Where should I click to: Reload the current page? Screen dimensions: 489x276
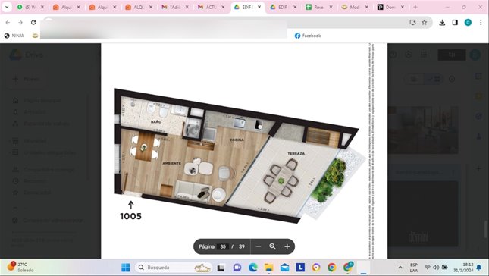point(33,23)
